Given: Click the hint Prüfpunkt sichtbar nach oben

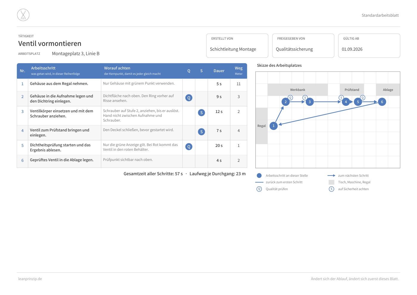Looking at the screenshot, I should click(128, 160).
